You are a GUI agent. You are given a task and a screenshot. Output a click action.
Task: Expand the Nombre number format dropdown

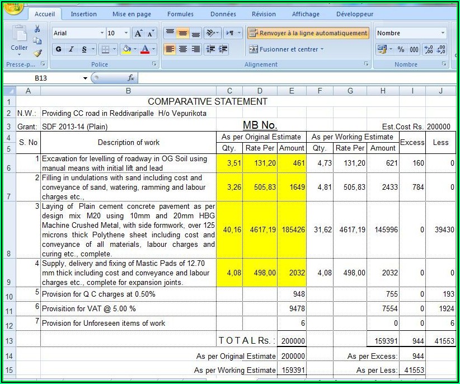(x=443, y=34)
